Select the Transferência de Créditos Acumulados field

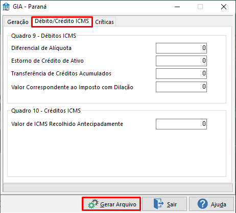[x=181, y=73]
